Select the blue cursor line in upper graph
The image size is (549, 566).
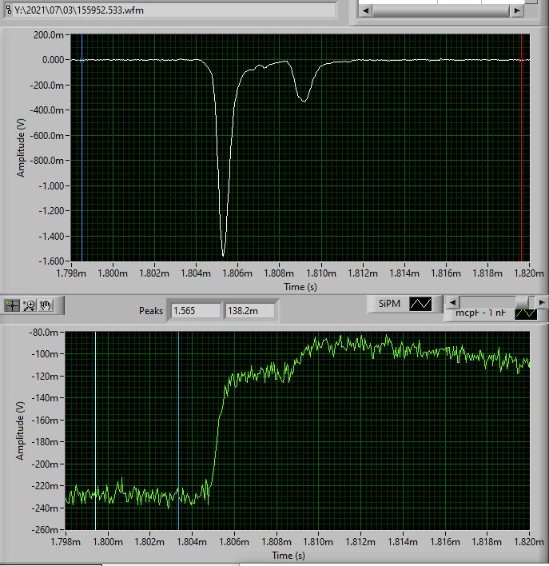[x=82, y=147]
